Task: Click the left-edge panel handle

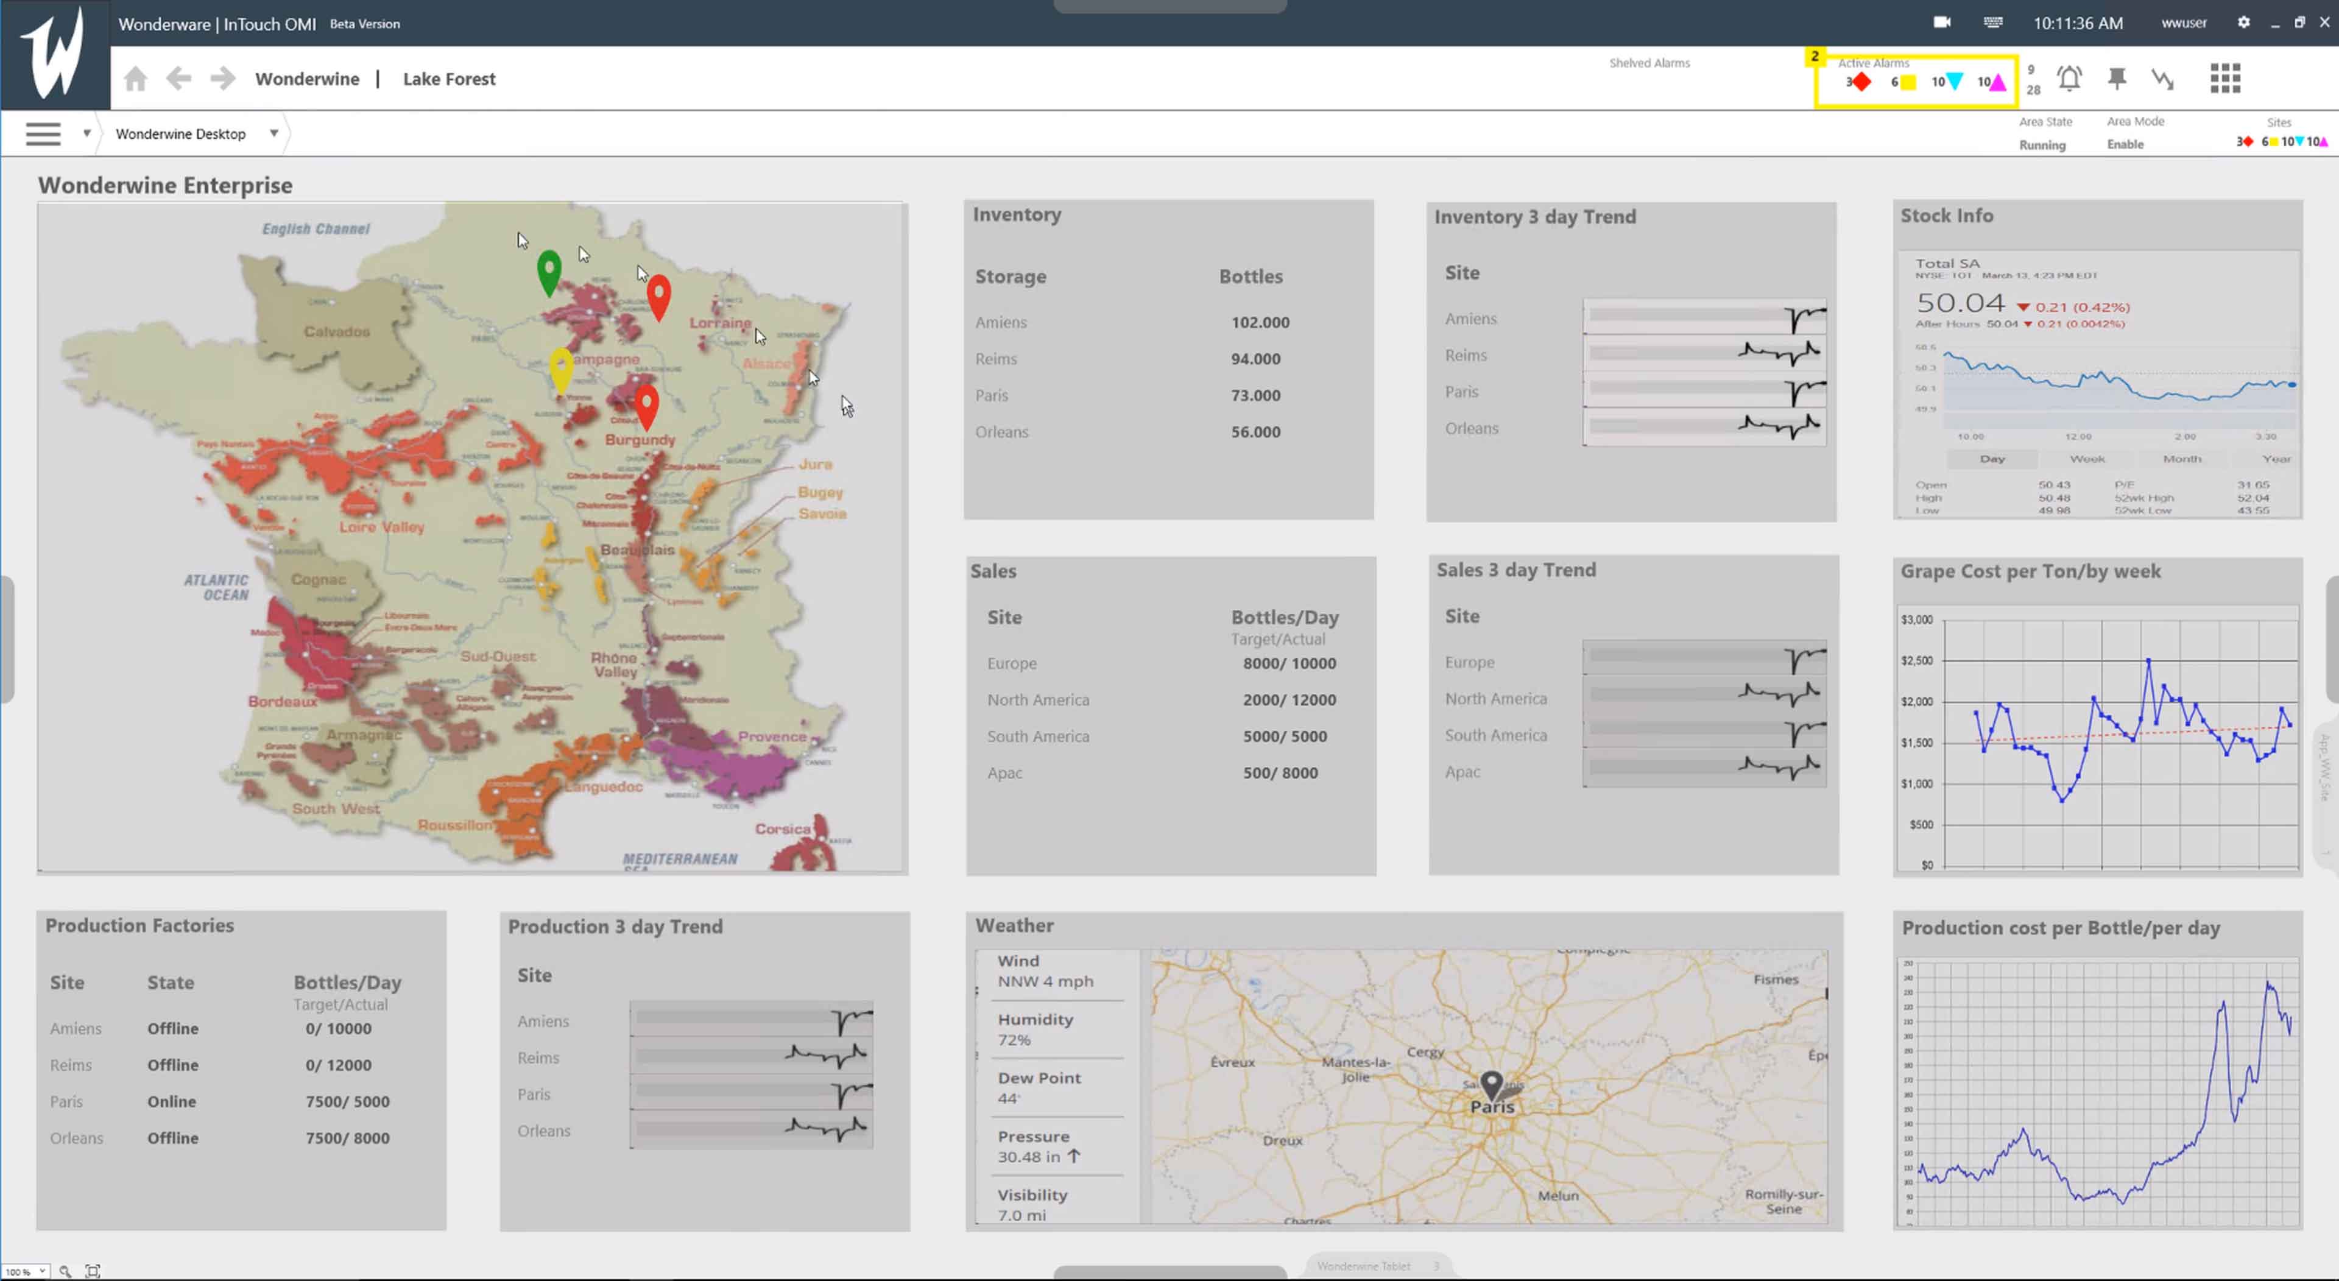Action: (6, 639)
